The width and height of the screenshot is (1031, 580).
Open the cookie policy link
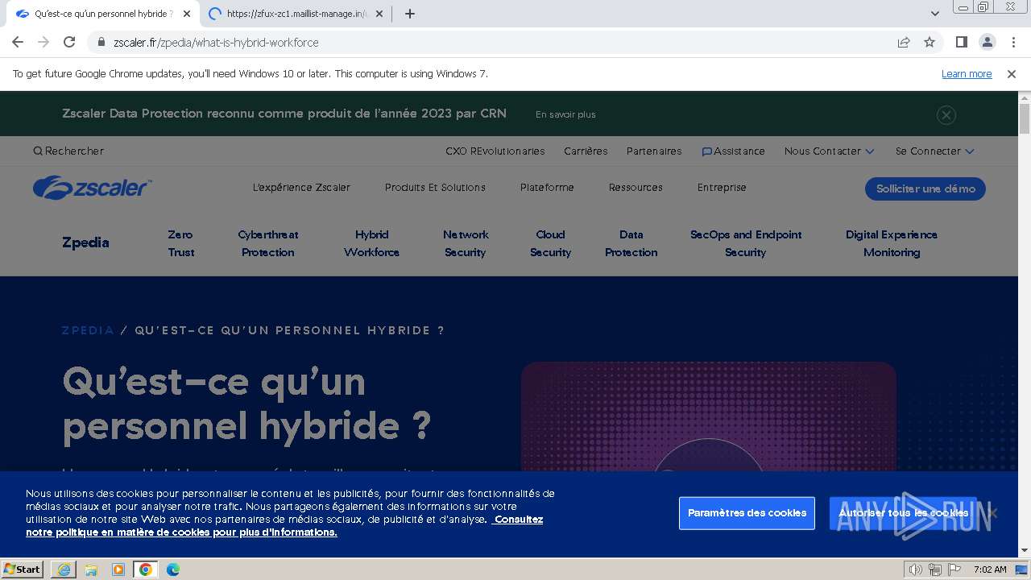(284, 526)
